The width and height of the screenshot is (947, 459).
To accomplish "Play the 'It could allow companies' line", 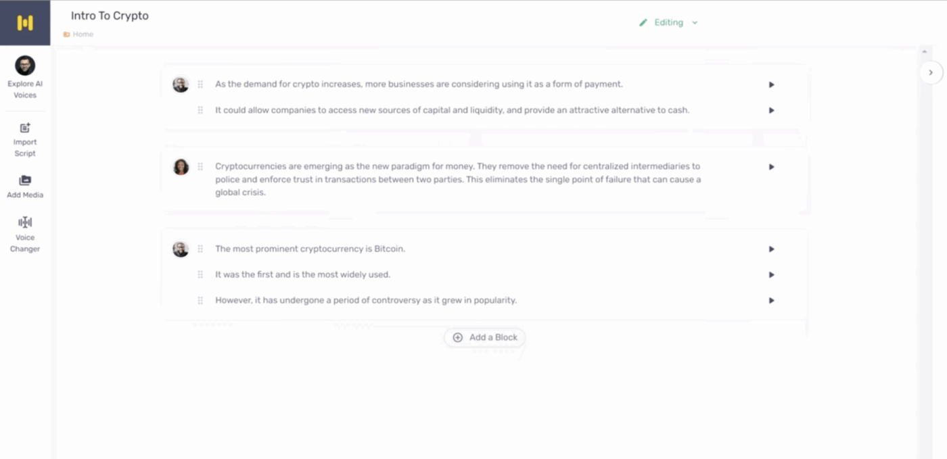I will 771,110.
